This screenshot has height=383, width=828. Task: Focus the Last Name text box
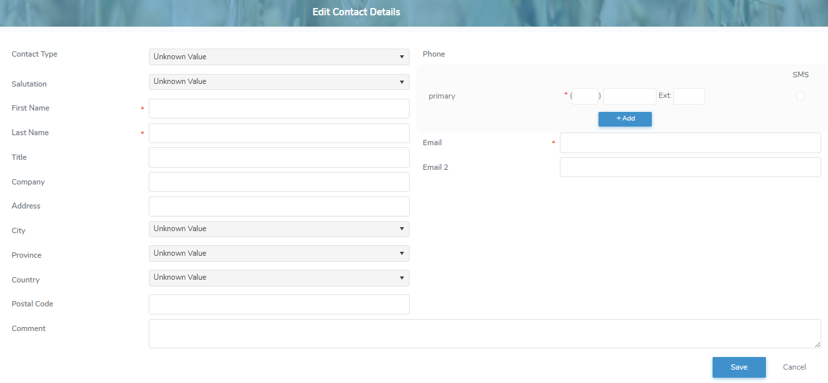[279, 133]
